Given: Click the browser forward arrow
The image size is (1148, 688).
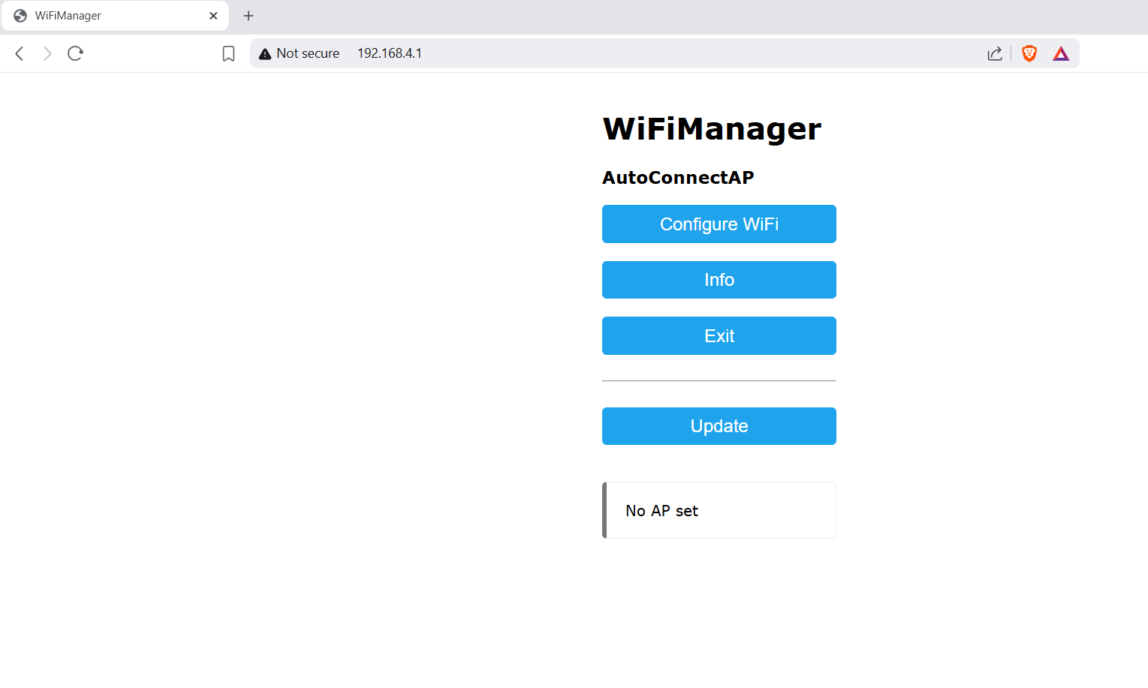Looking at the screenshot, I should [47, 53].
